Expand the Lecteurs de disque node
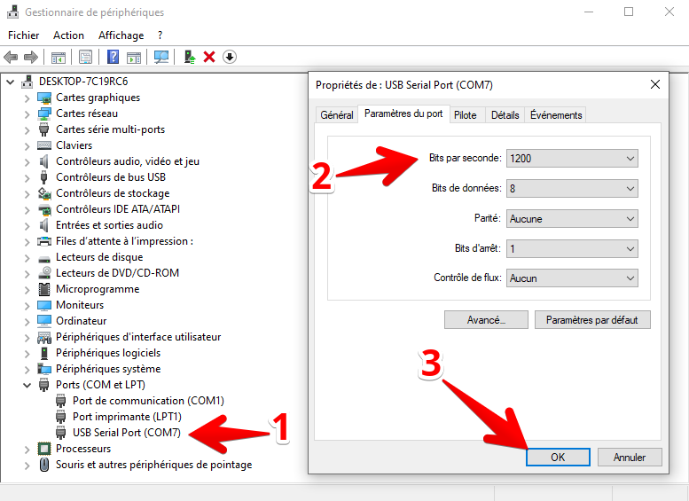The image size is (689, 501). (x=27, y=257)
